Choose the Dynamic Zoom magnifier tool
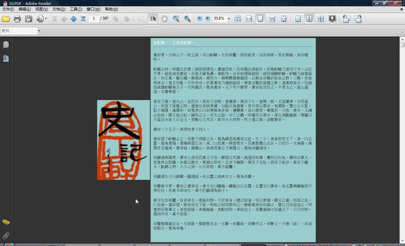 coord(187,19)
